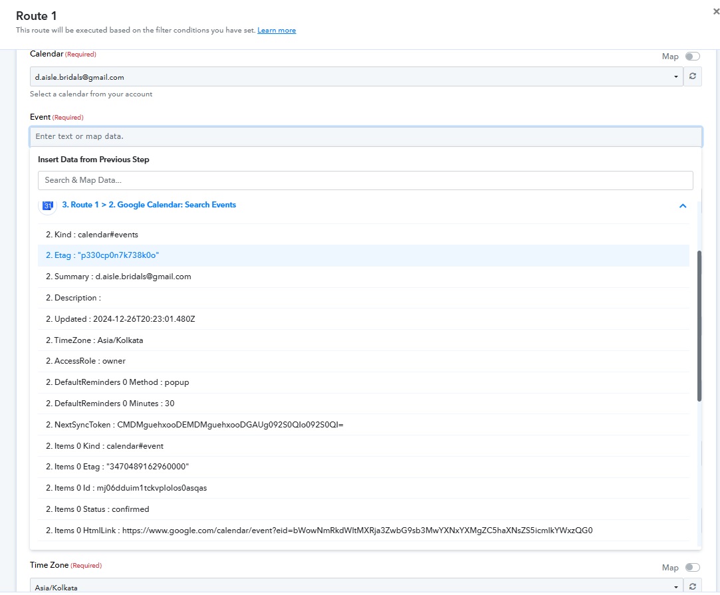Focus the Search & Map Data field
Viewport: 720px width, 595px height.
pos(365,180)
